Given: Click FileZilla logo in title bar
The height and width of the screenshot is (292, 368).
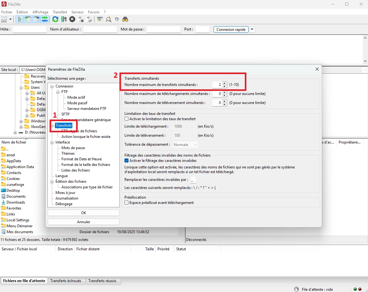Looking at the screenshot, I should click(x=4, y=4).
